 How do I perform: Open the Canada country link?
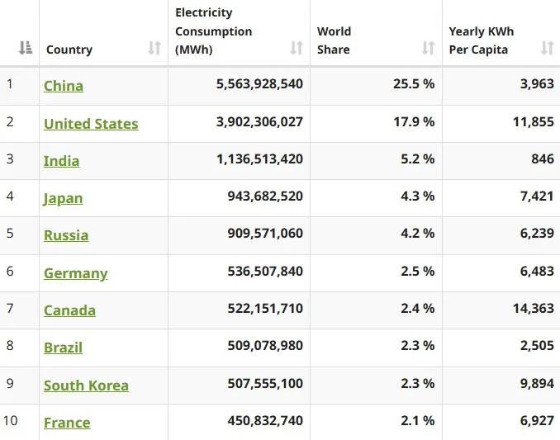point(69,310)
